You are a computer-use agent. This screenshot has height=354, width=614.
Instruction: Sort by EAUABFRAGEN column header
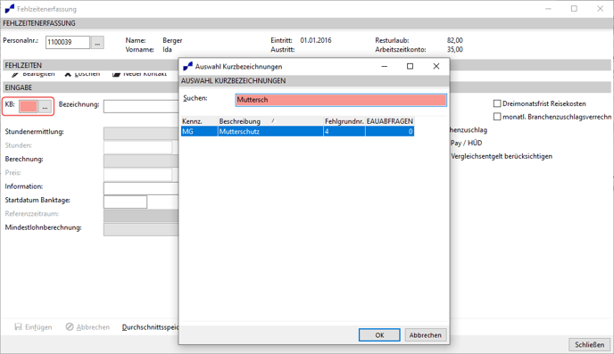(390, 121)
